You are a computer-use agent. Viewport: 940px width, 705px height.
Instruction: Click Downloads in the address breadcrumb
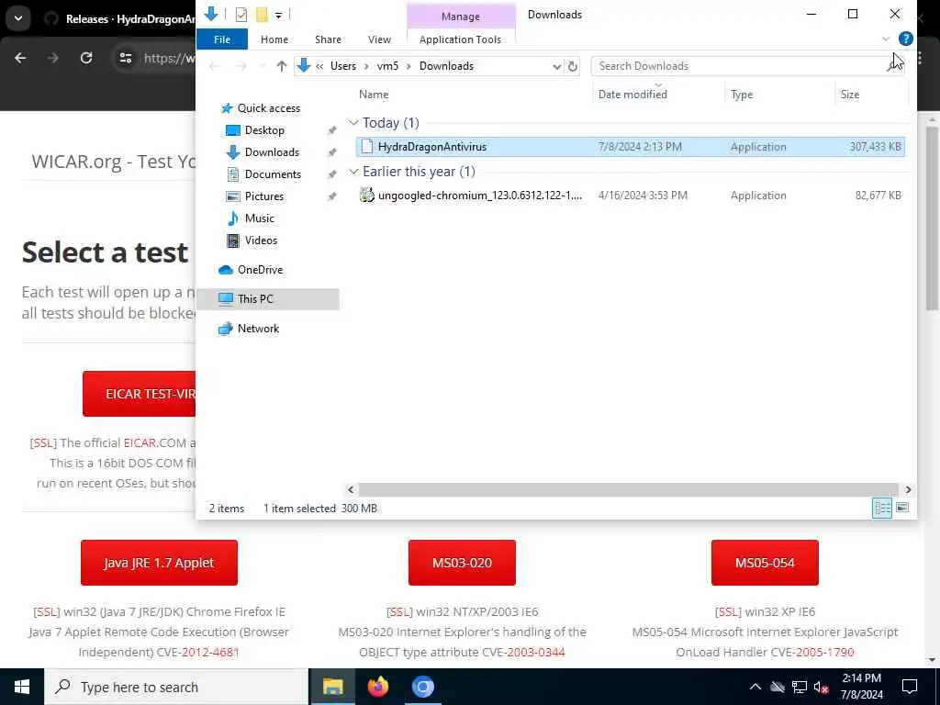point(446,66)
